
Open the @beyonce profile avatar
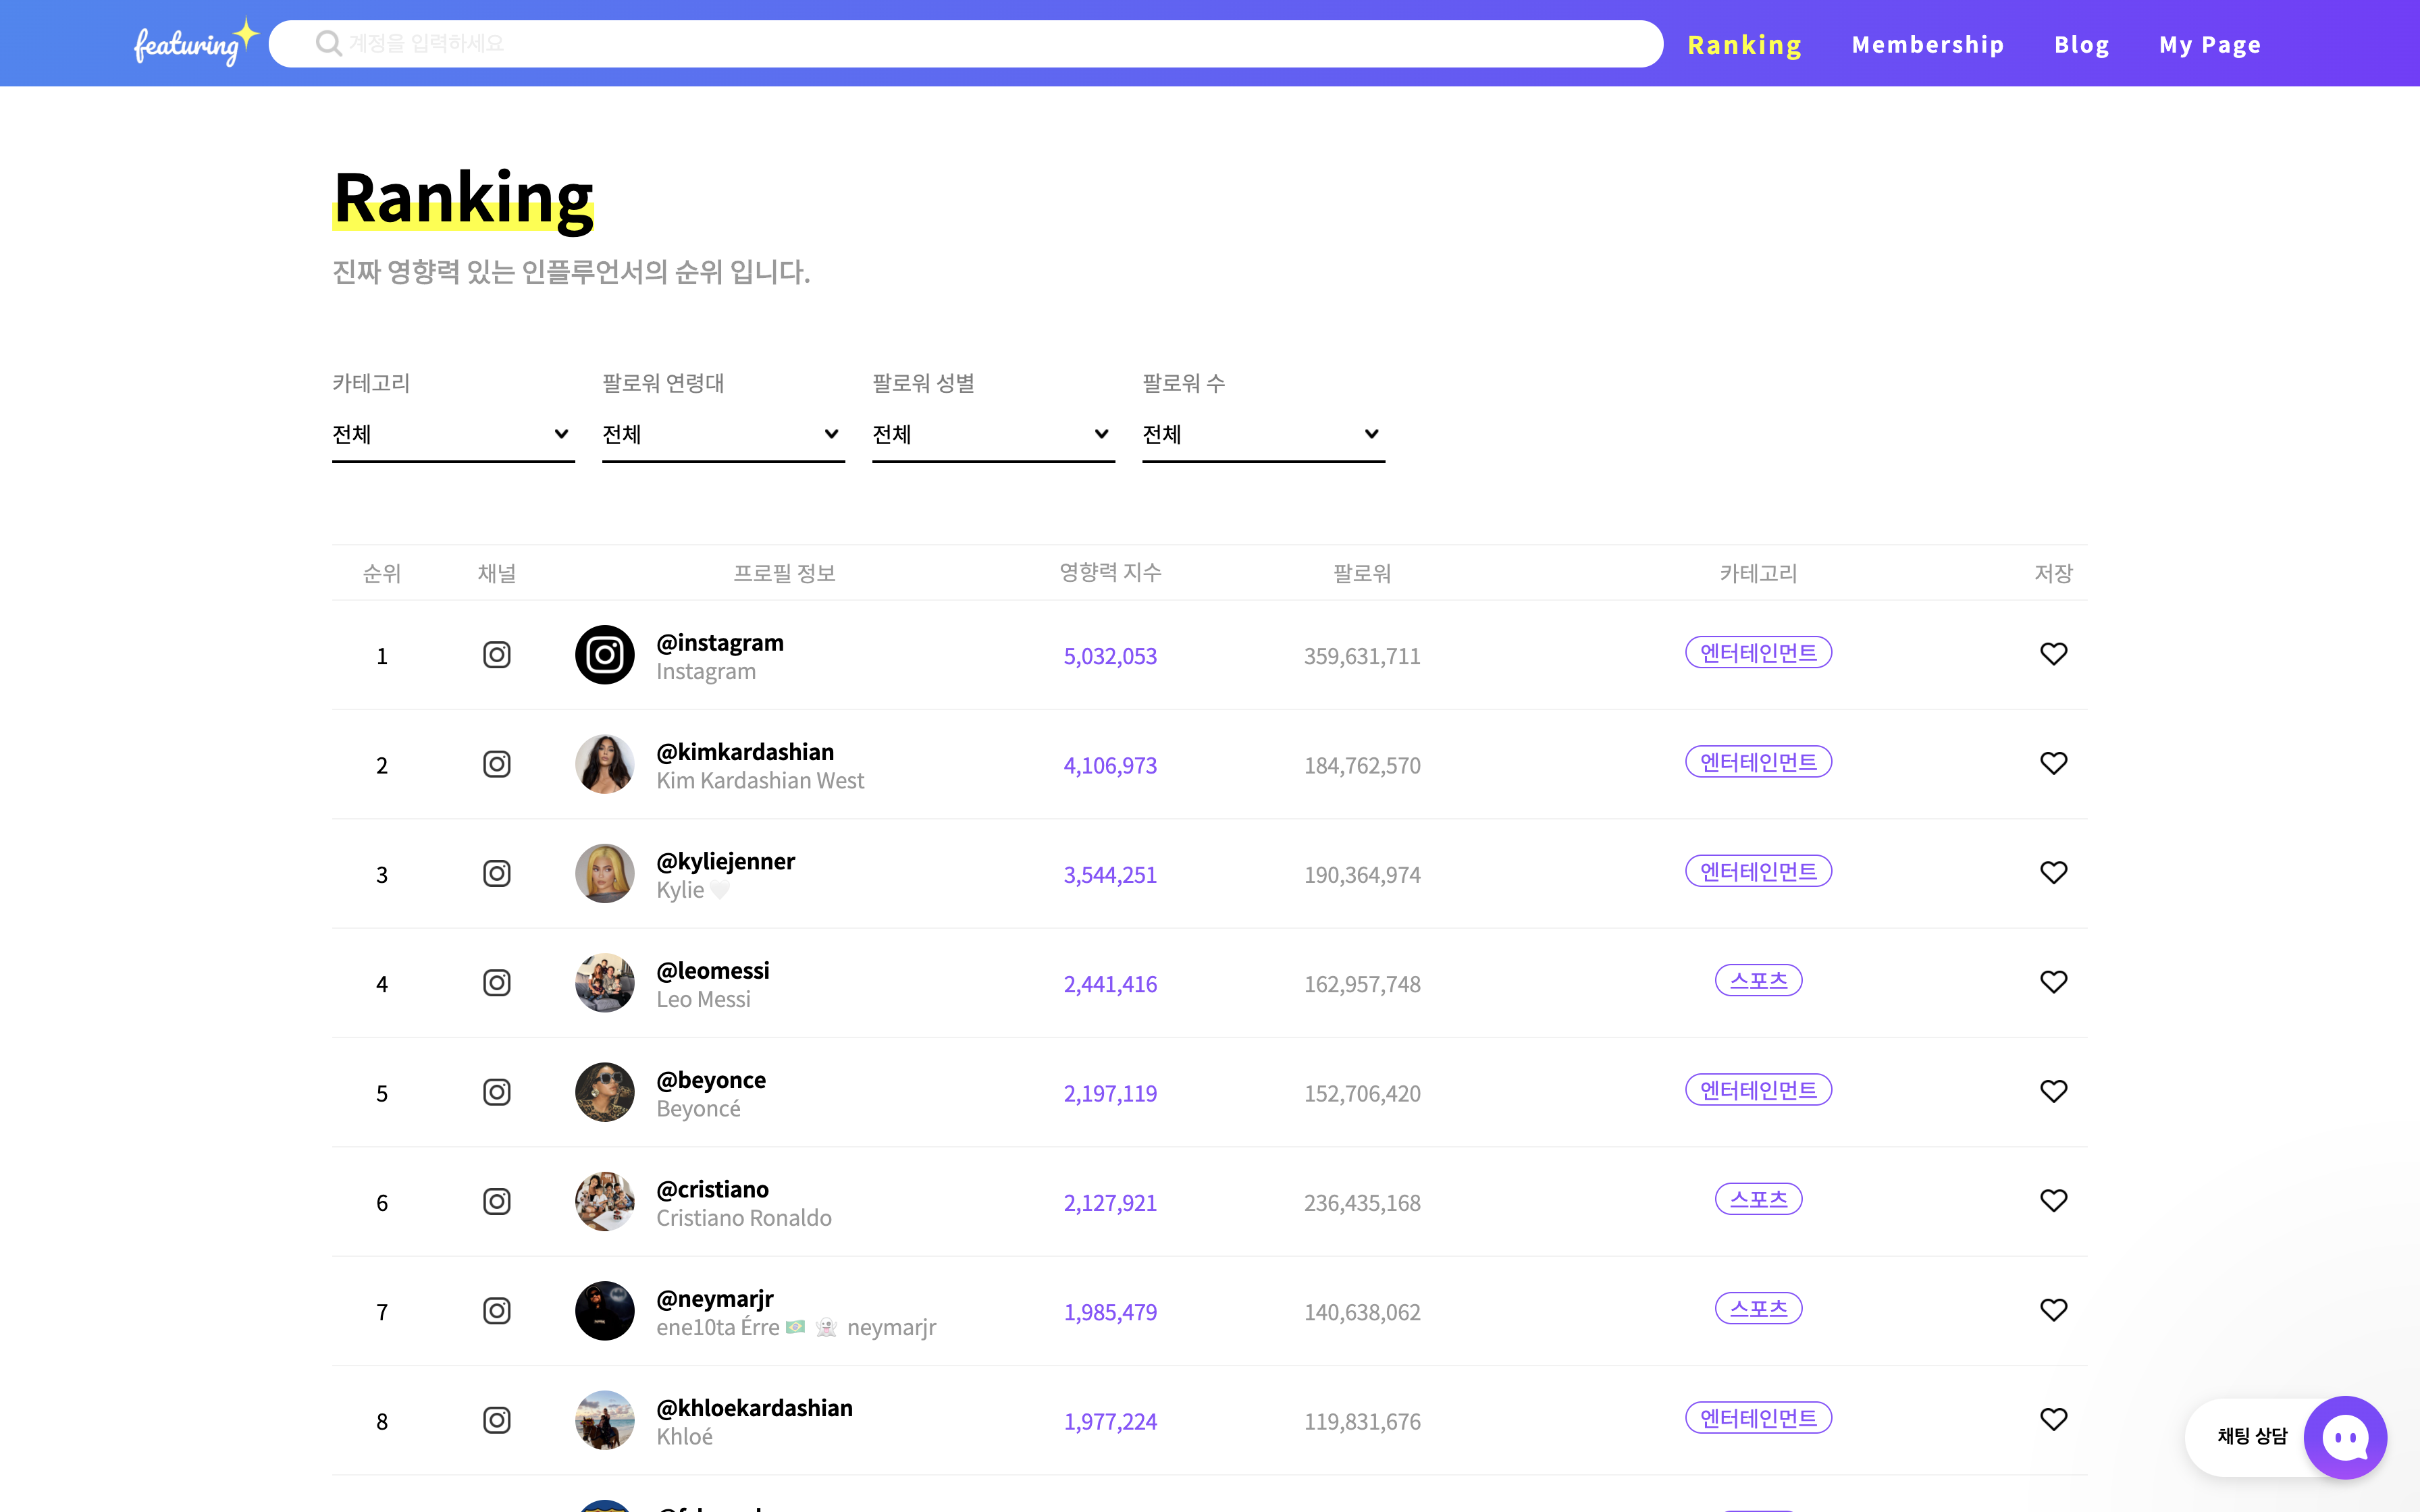pos(605,1092)
